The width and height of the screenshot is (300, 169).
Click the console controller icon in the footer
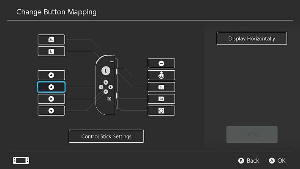tap(21, 161)
